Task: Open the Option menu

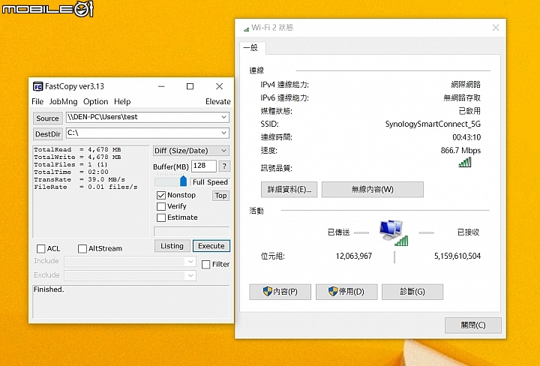Action: click(96, 101)
